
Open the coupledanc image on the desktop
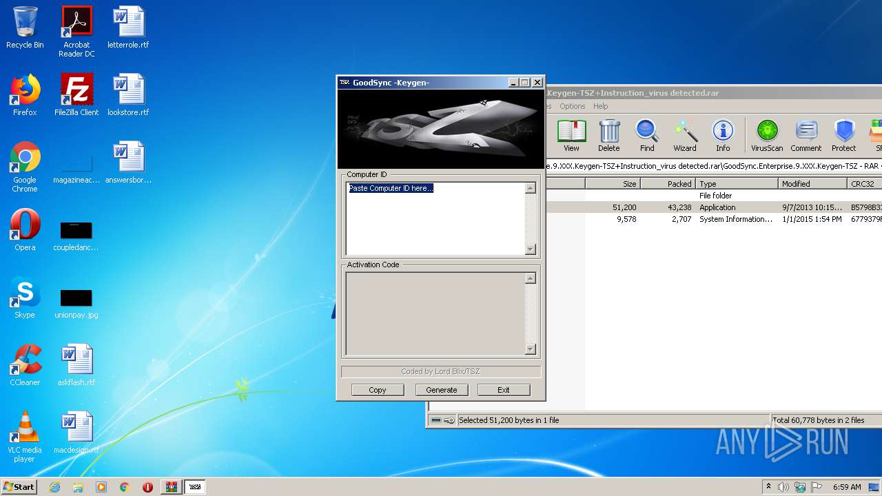[x=76, y=236]
